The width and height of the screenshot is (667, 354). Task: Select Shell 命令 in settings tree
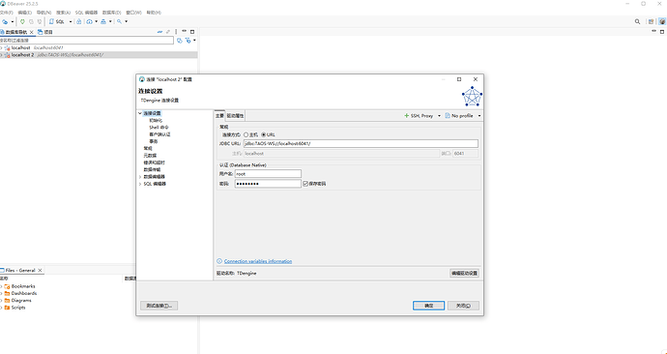click(x=159, y=128)
